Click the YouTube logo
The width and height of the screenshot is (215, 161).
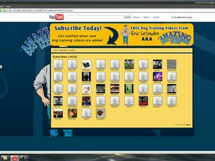click(56, 17)
